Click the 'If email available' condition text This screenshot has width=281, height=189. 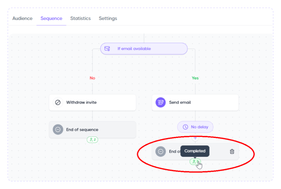134,49
